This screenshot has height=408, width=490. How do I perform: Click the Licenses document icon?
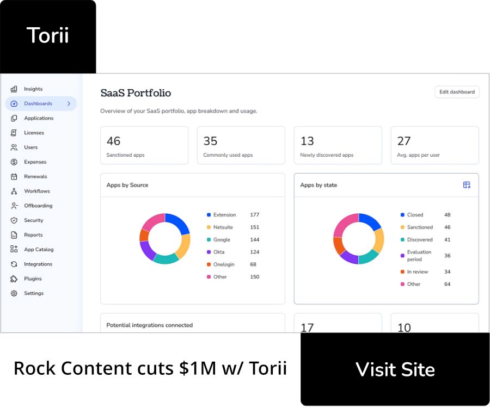tap(14, 133)
